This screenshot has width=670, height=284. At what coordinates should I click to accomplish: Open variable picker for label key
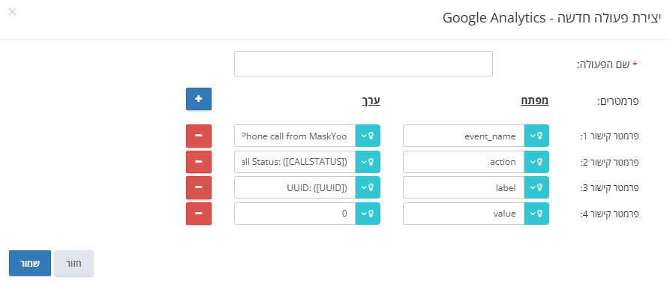point(536,187)
